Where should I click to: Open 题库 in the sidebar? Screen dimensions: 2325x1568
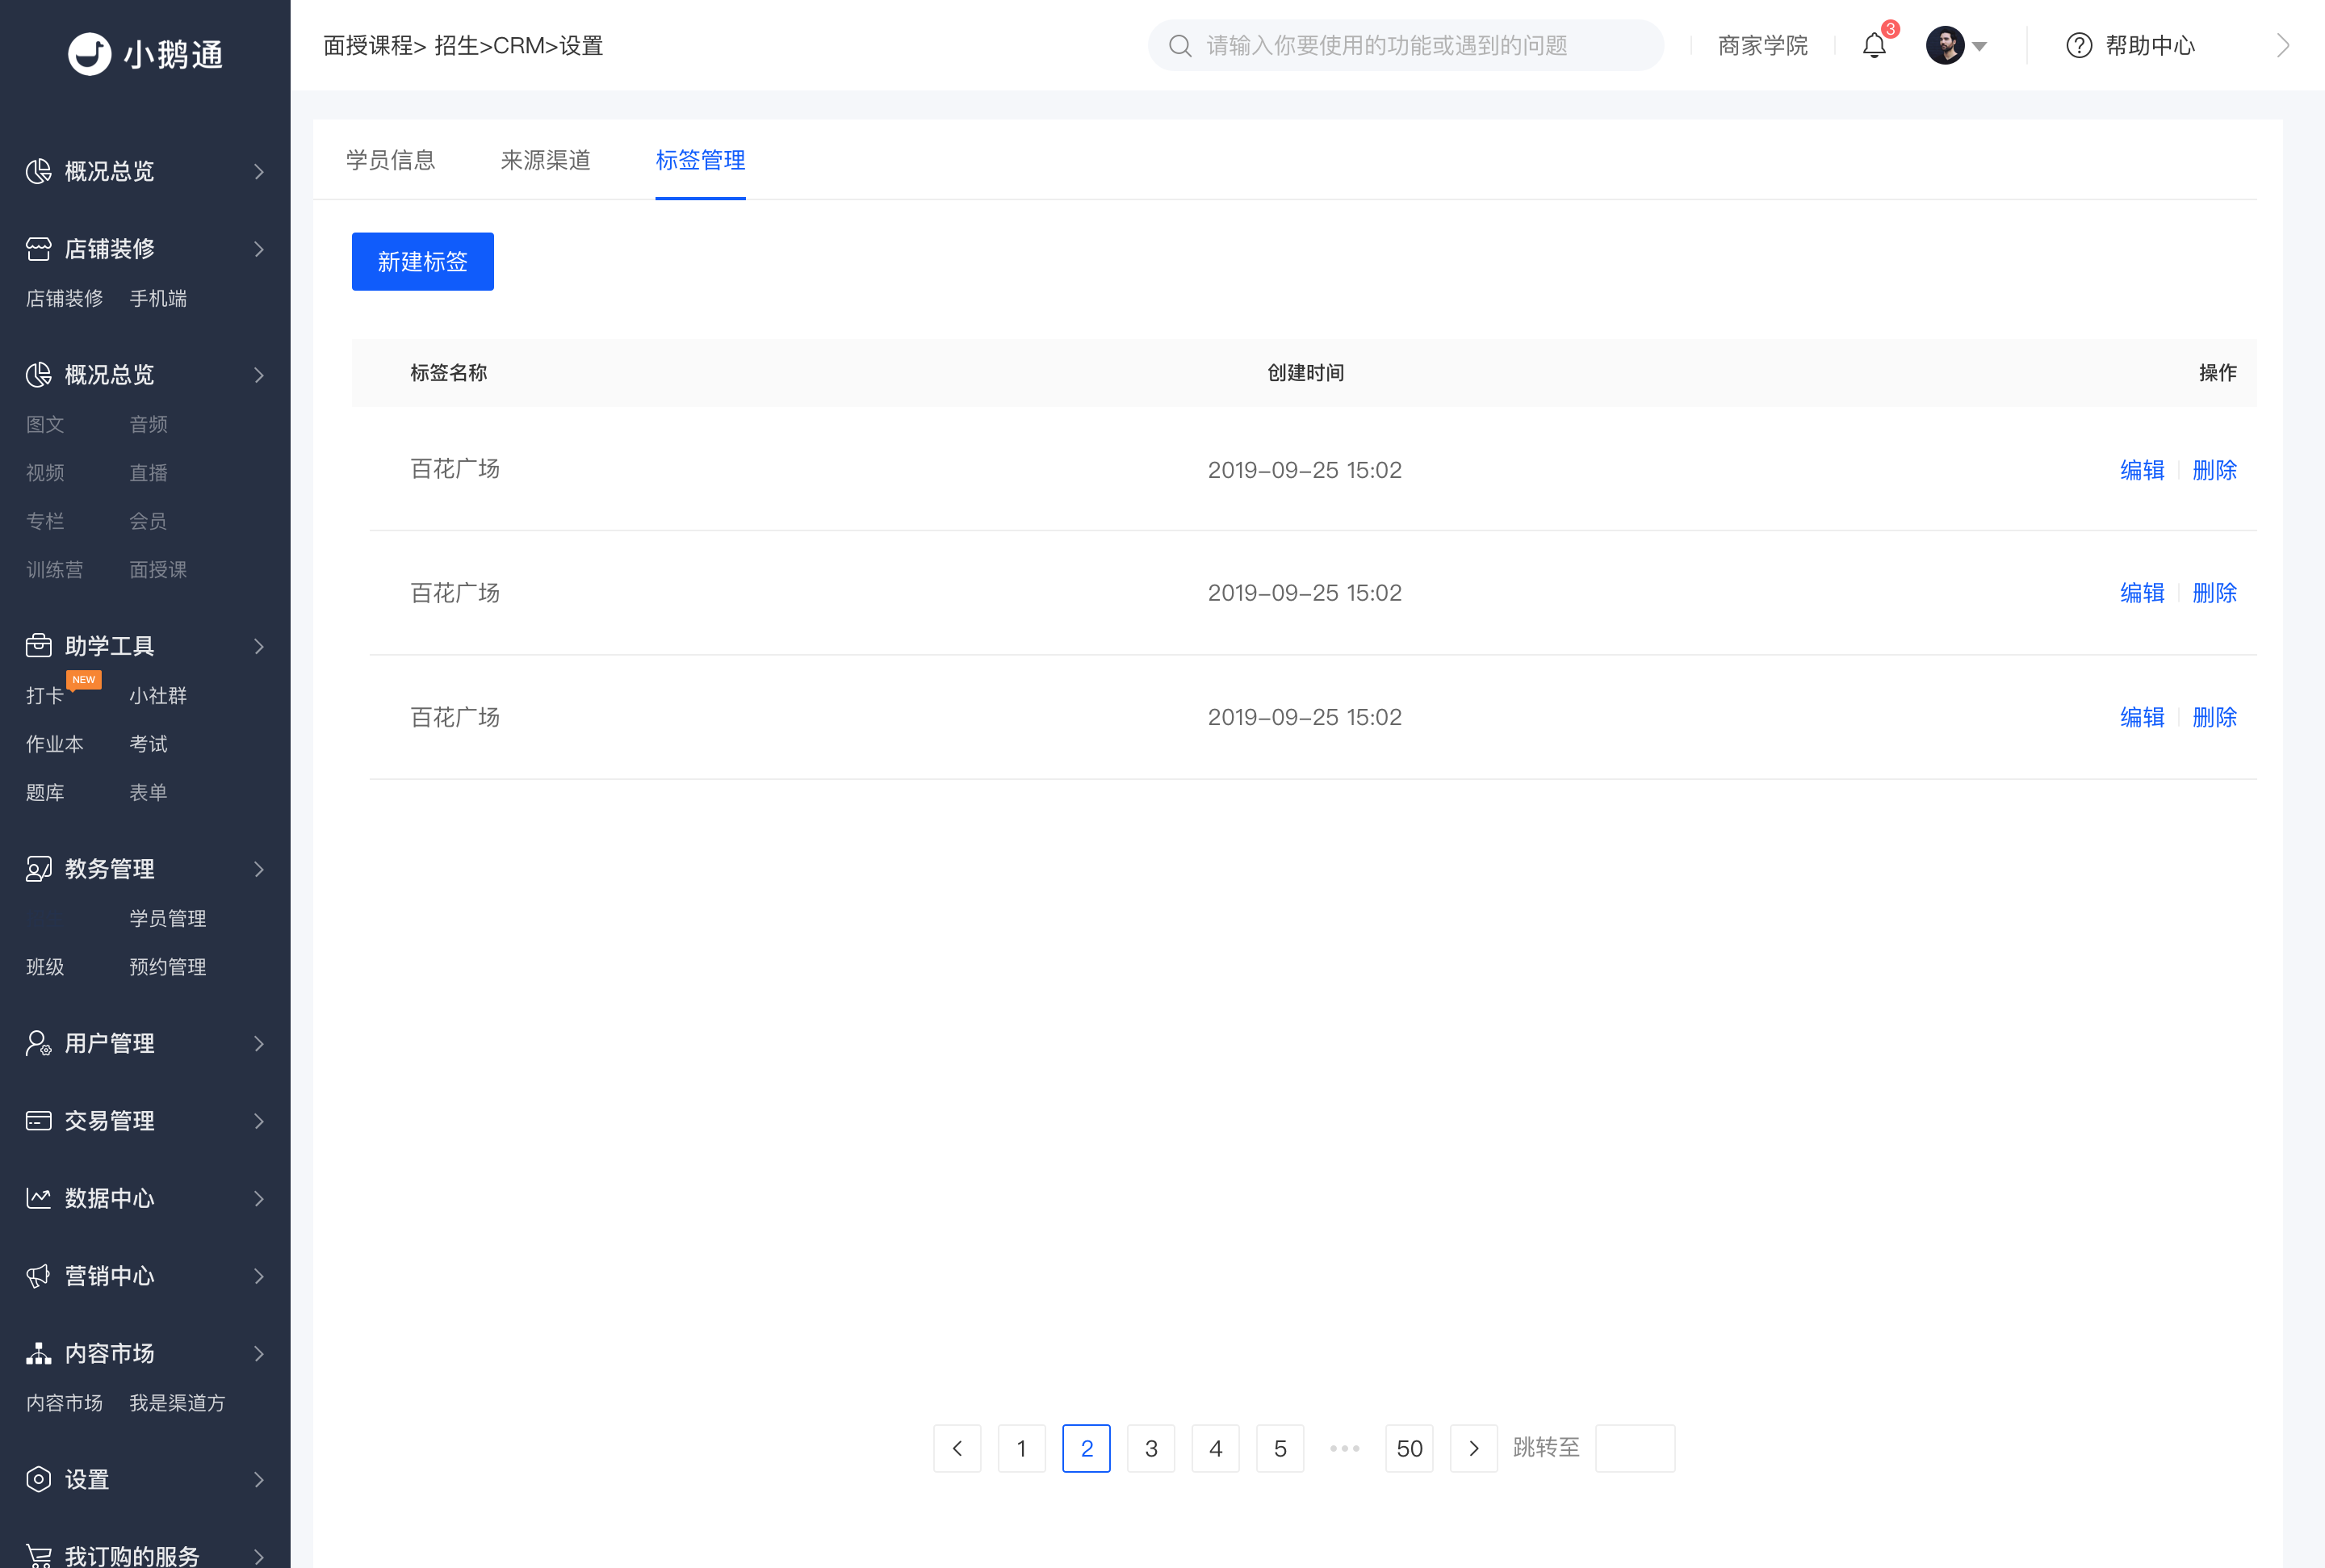coord(45,792)
